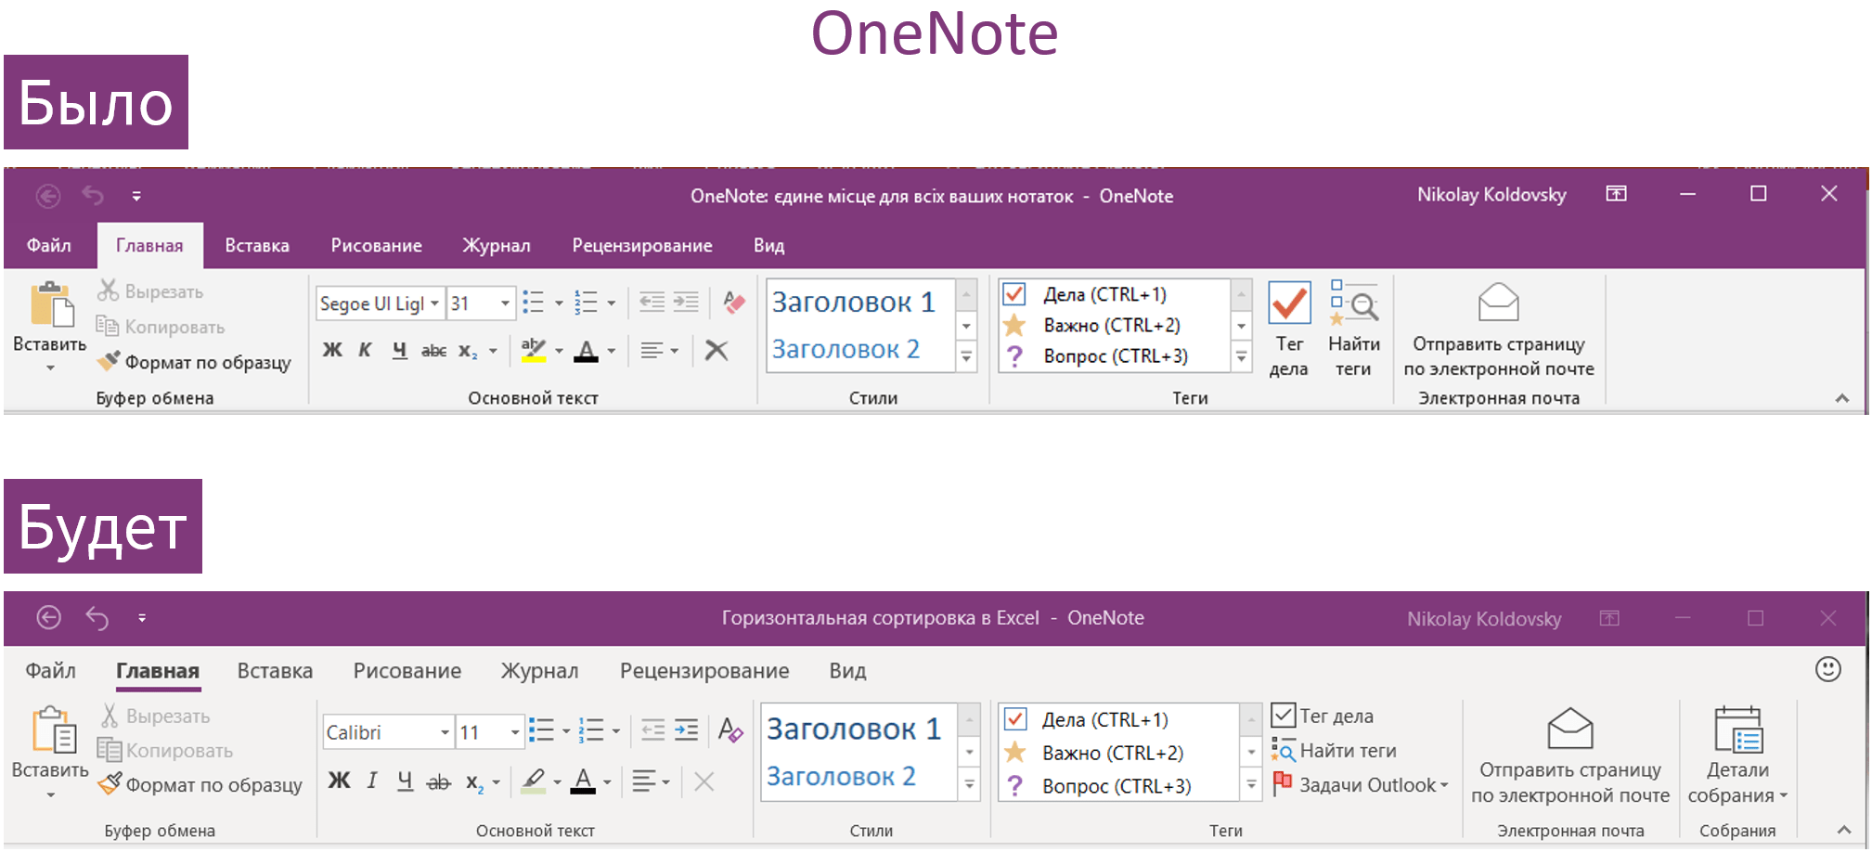Viewport: 1872px width, 852px height.
Task: Toggle Italic in the Будет ribbon
Action: pos(372,781)
